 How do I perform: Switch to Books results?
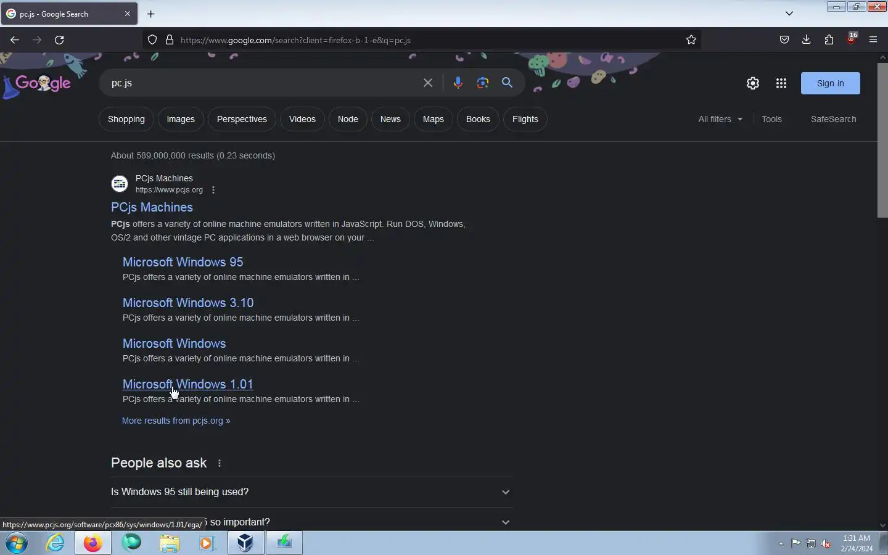(x=478, y=119)
